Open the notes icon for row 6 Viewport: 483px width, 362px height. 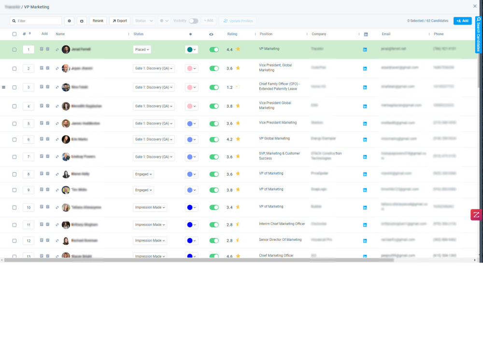click(x=42, y=139)
